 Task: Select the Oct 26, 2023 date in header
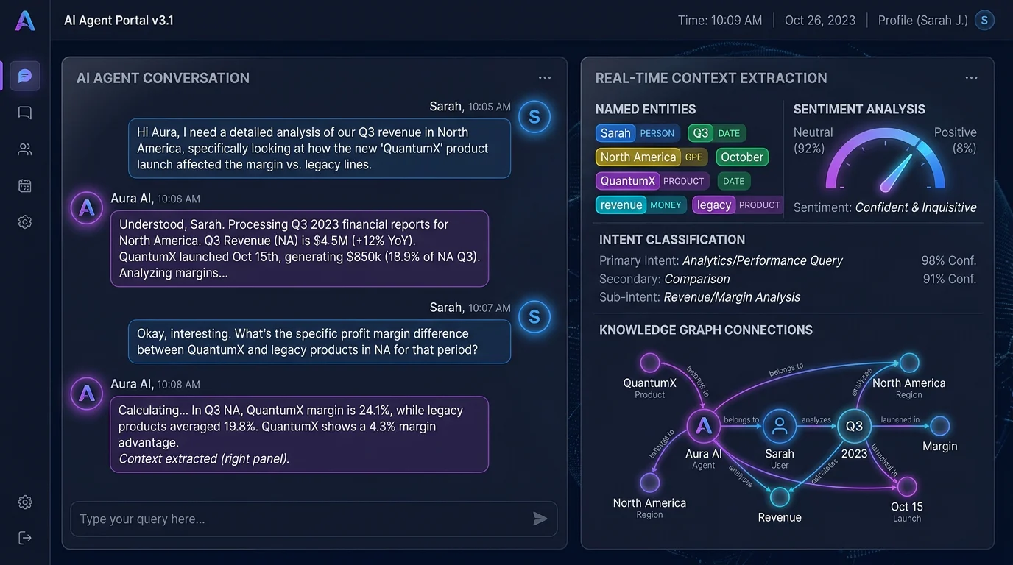(820, 20)
